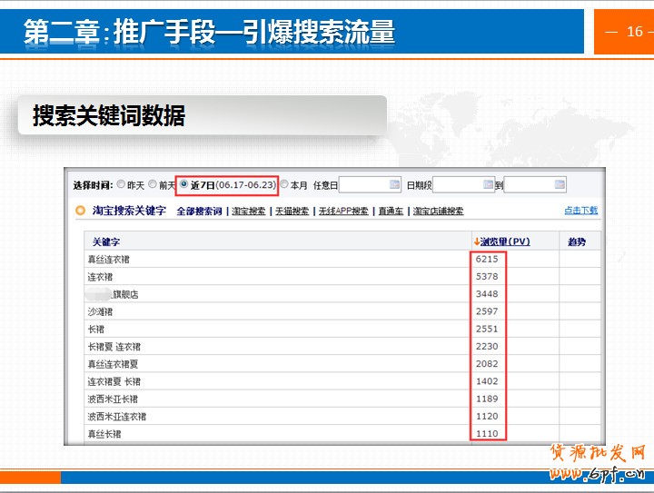Click the 点击下载 download link
Viewport: 654px width, 493px height.
tap(580, 211)
